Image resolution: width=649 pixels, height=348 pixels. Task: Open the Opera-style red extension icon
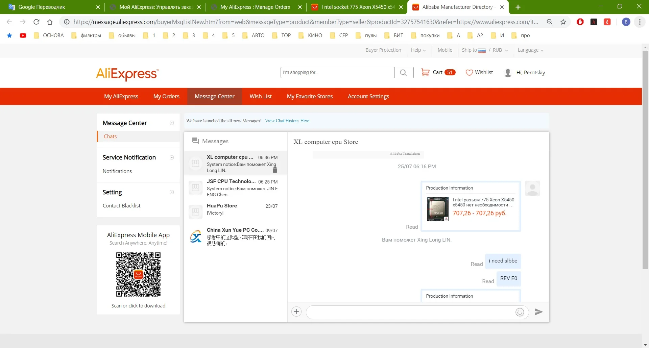tap(580, 22)
